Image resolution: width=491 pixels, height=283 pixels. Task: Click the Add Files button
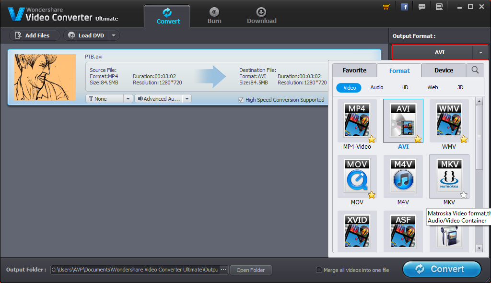35,35
